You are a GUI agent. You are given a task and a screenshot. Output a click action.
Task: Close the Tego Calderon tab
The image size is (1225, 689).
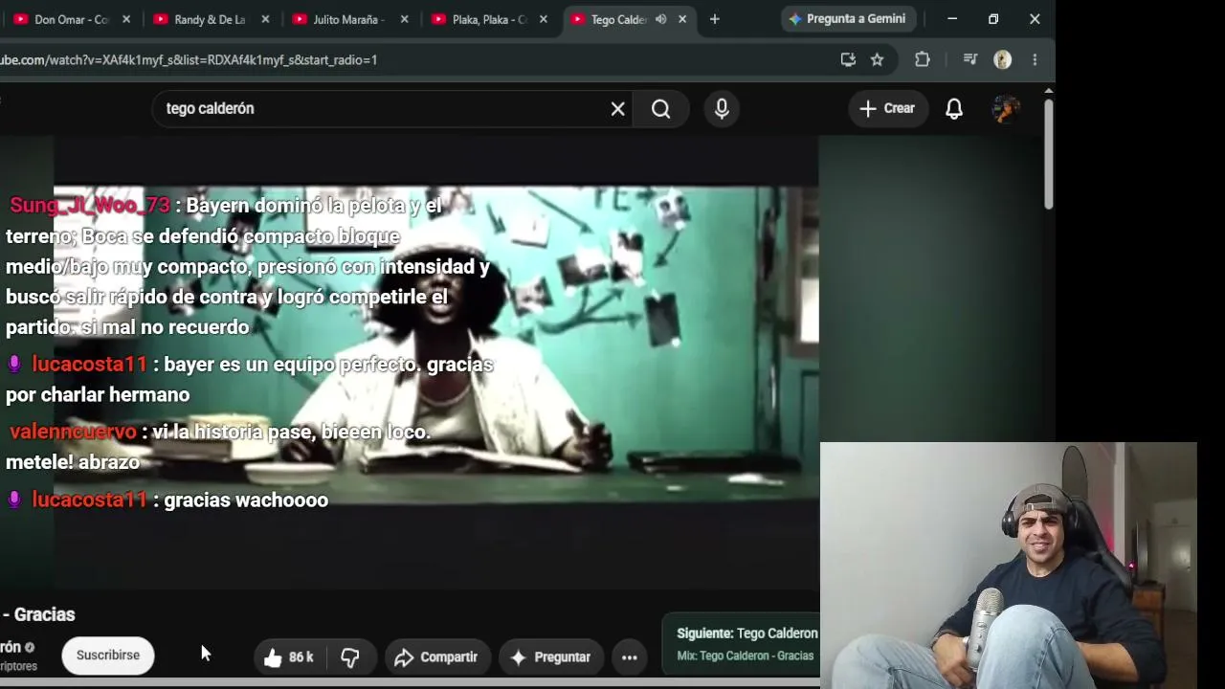coord(682,19)
